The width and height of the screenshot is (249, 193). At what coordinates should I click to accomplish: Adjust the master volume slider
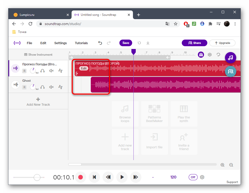point(37,177)
